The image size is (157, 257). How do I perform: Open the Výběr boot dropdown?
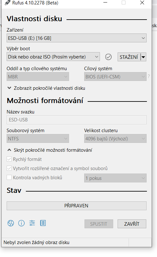click(53, 57)
